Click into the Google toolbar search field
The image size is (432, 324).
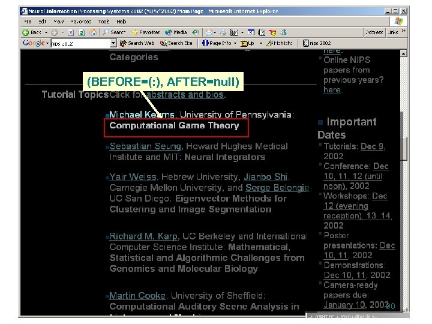coord(80,44)
